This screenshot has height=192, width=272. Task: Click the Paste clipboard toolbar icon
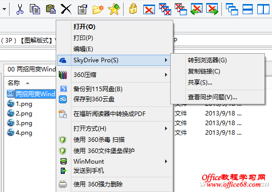(x=51, y=9)
